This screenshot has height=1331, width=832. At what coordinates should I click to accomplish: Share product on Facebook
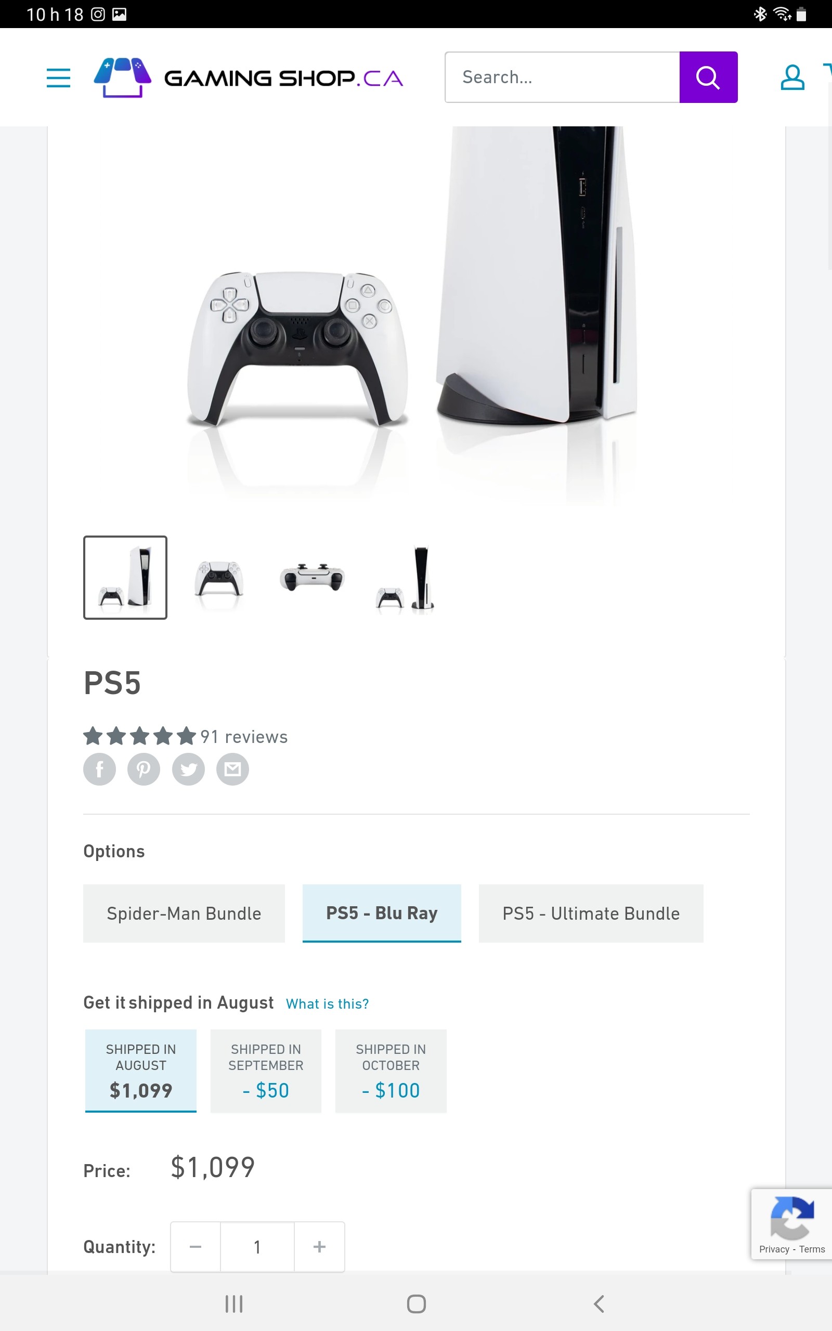click(x=100, y=769)
